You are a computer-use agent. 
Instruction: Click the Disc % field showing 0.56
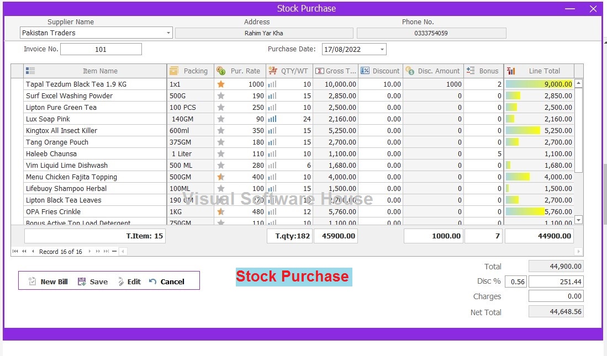(516, 281)
